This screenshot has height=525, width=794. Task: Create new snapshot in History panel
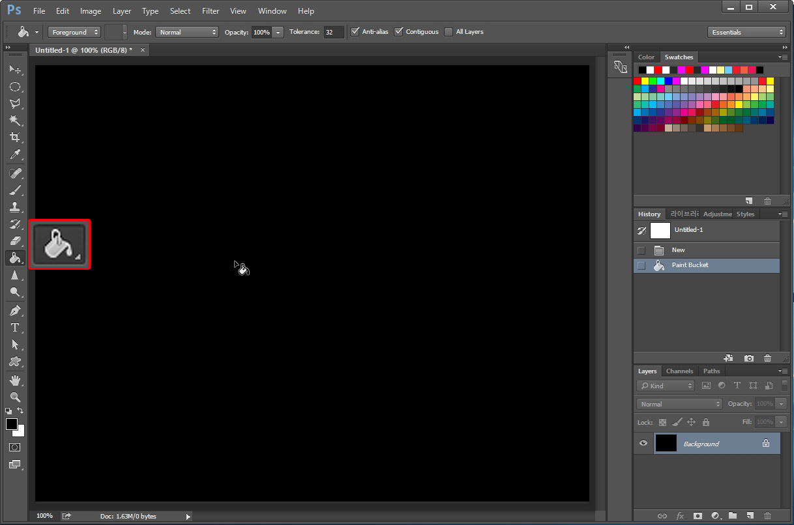[749, 358]
